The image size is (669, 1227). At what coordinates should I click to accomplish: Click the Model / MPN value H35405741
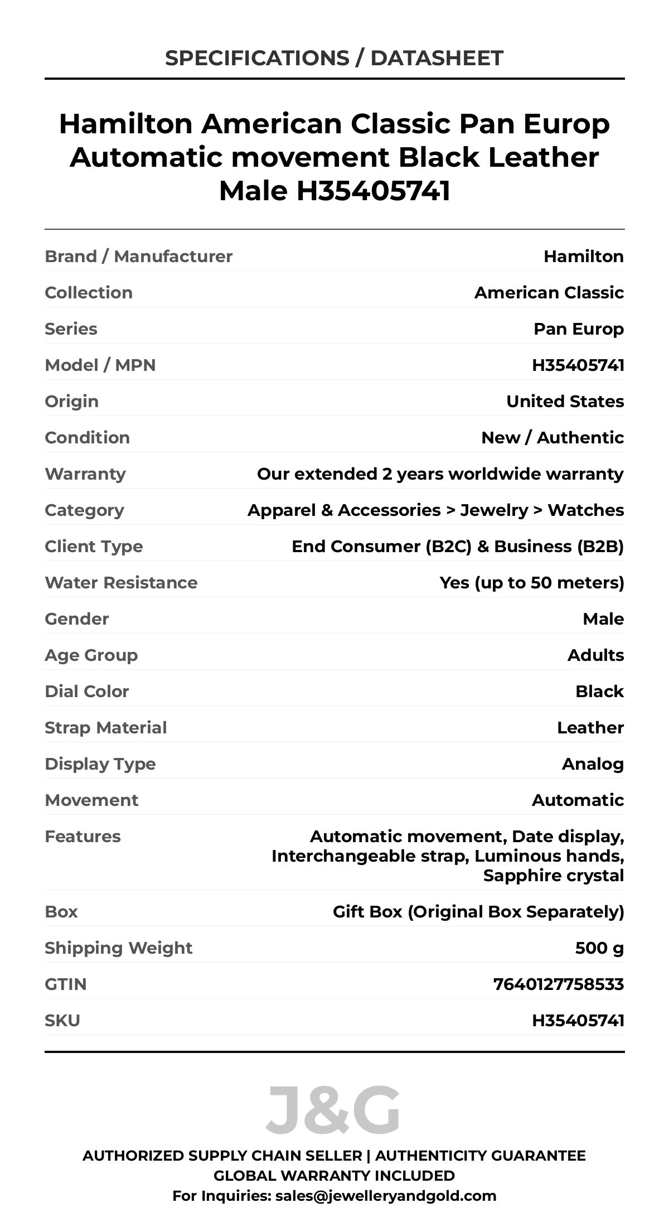coord(578,365)
